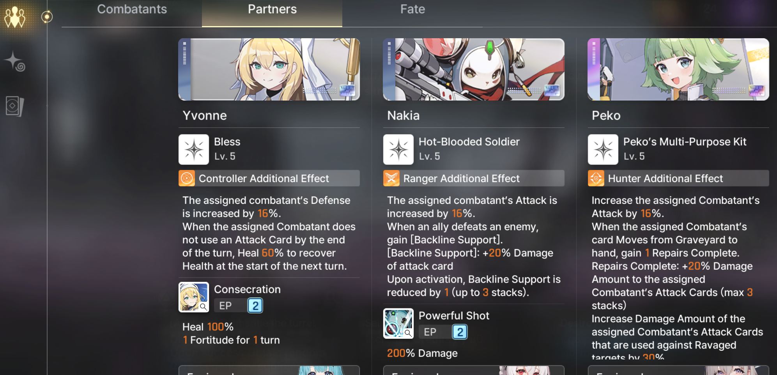Select the Partners tab
The image size is (777, 375).
click(272, 9)
